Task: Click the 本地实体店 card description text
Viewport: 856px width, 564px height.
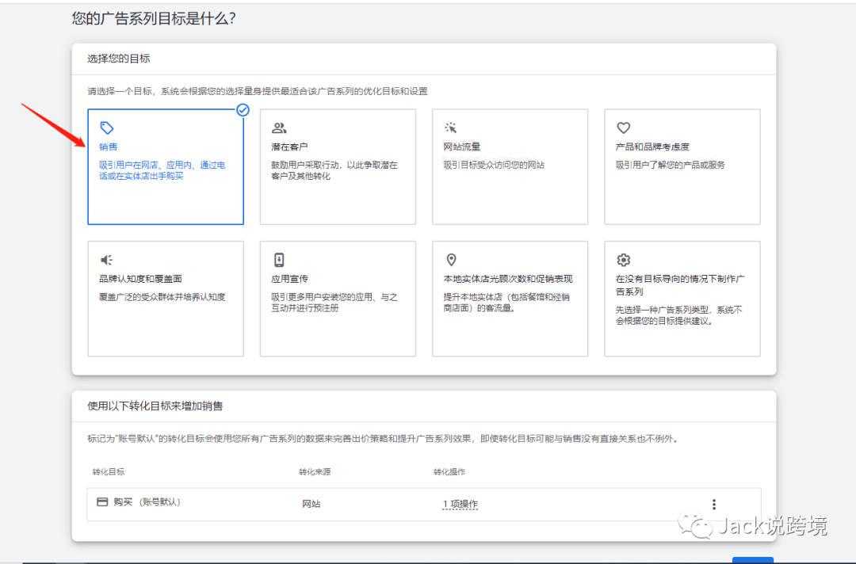Action: point(506,302)
